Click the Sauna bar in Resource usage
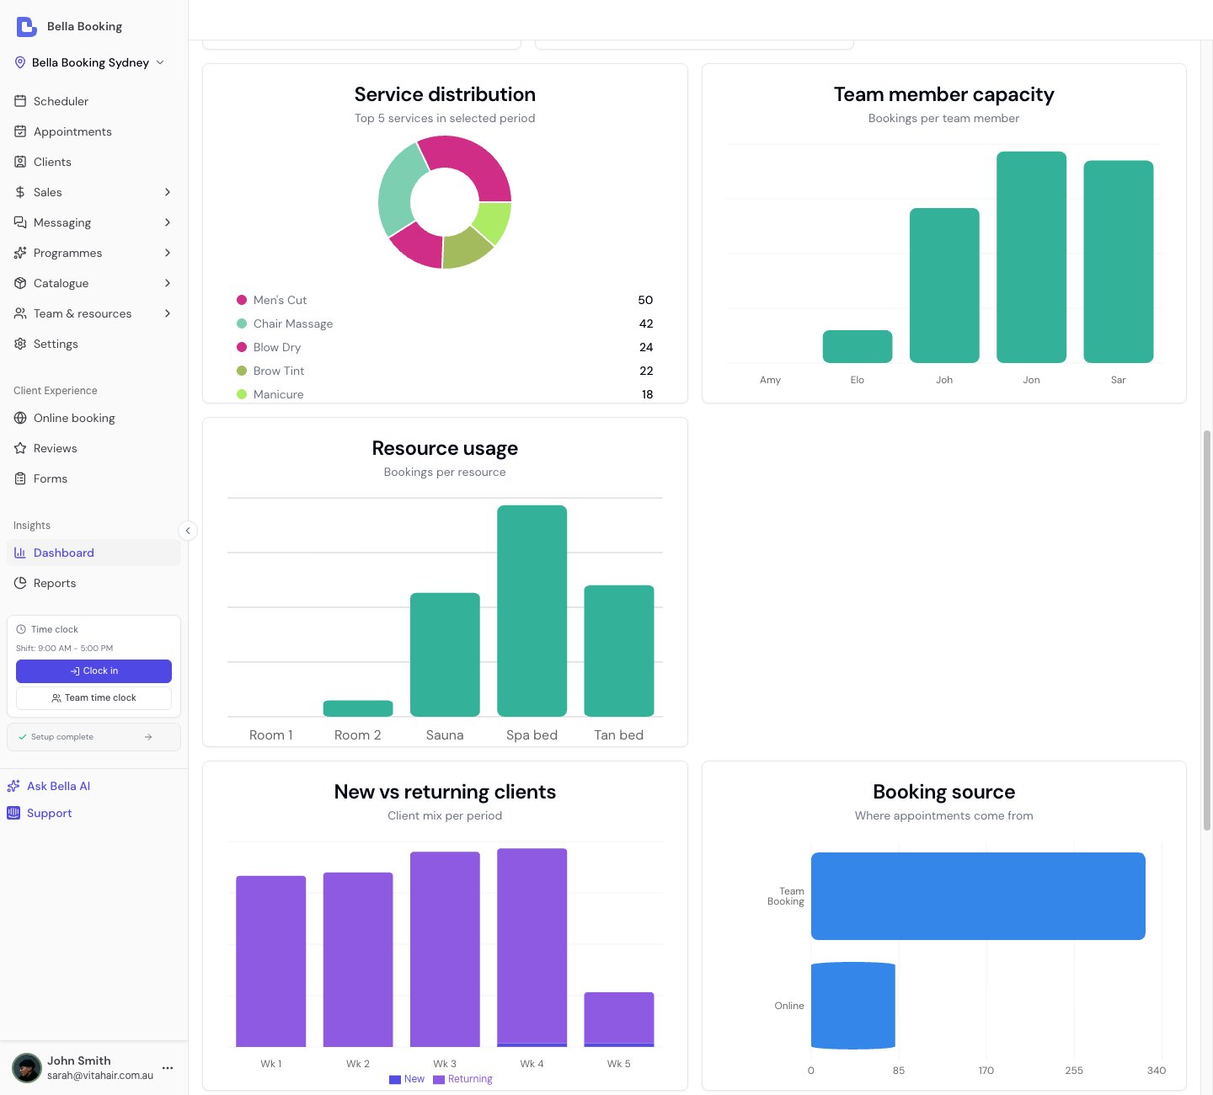The height and width of the screenshot is (1095, 1213). click(445, 654)
